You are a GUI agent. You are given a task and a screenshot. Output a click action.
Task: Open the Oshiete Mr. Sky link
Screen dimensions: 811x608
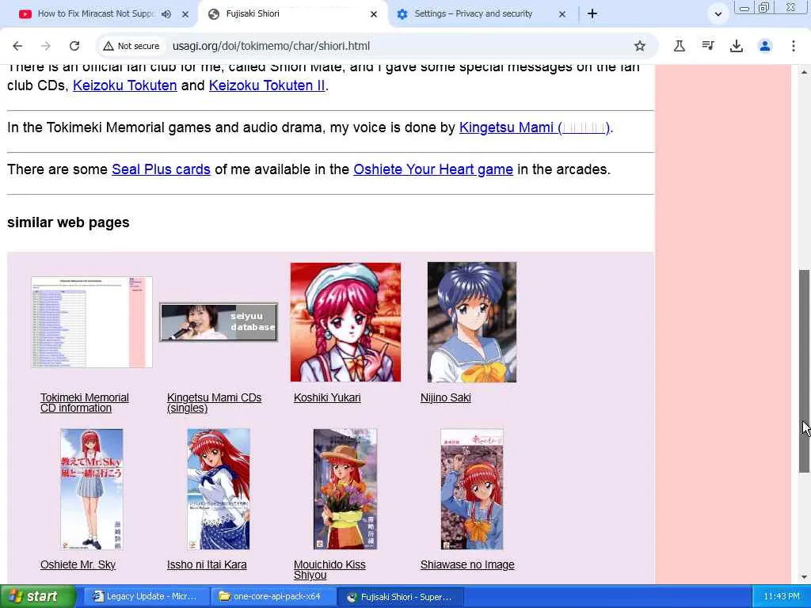pos(78,564)
